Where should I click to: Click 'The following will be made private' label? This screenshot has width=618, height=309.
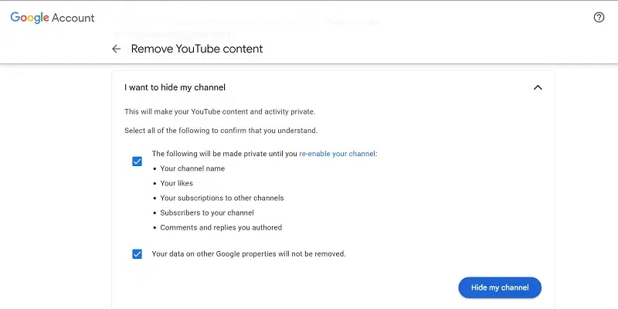224,154
